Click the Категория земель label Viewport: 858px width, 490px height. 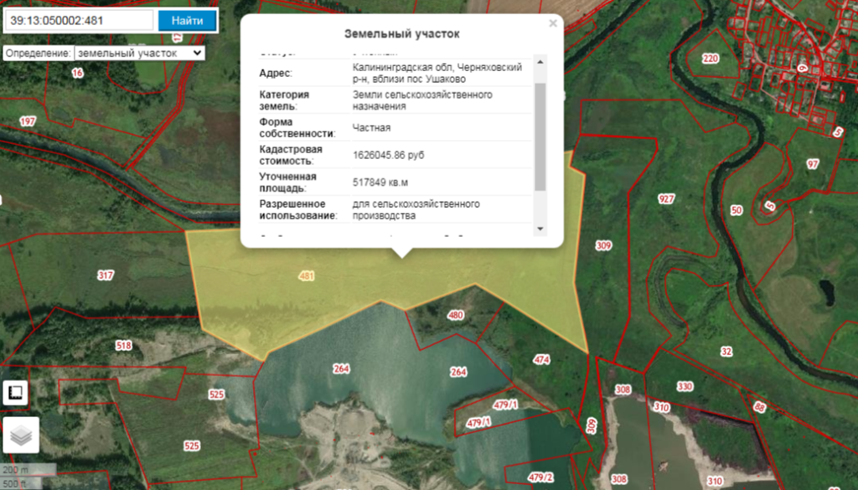[x=285, y=101]
